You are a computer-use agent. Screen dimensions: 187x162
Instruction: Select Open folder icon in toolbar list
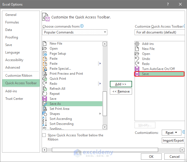coord(137,54)
